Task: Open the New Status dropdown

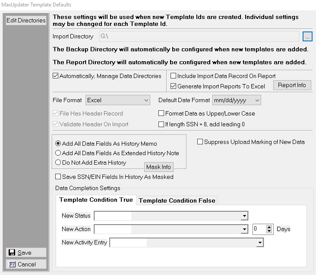Action: (244, 216)
